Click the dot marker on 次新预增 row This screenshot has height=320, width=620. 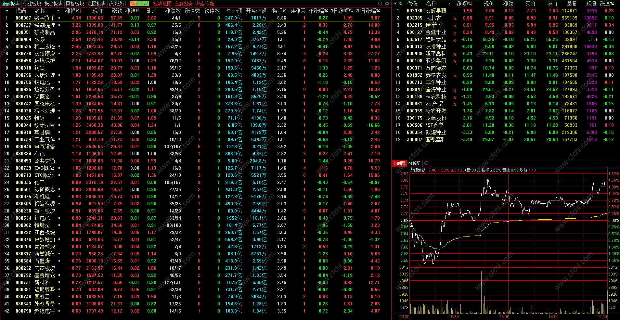(x=59, y=53)
